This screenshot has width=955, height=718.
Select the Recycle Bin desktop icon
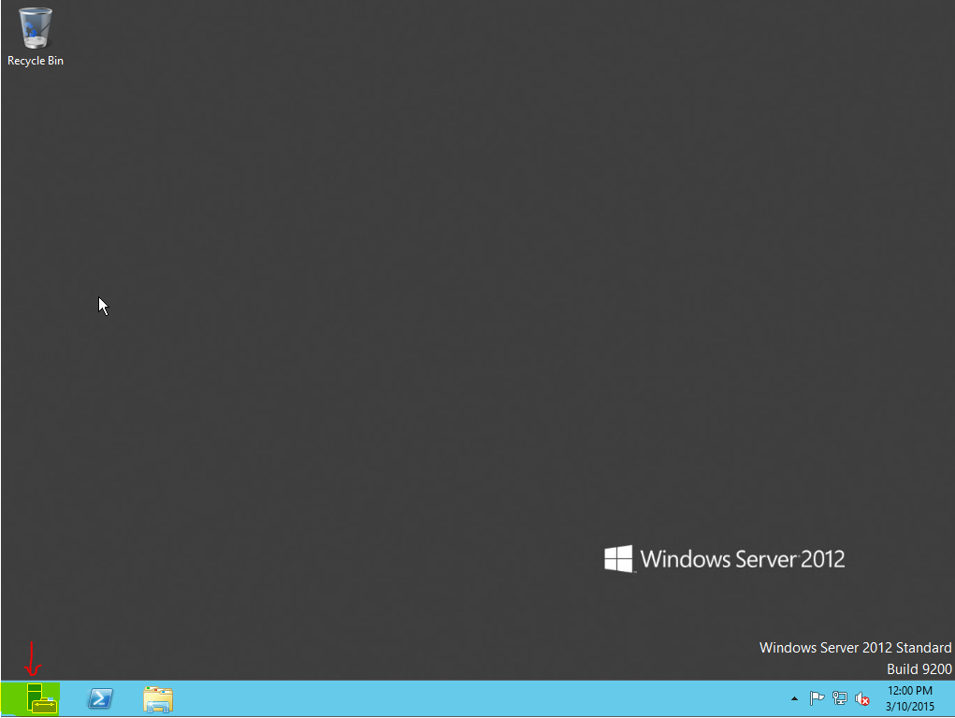pos(36,36)
